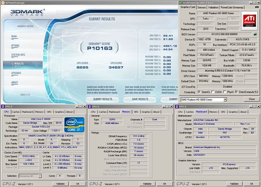Switch to Caches tab in left CPU-Z window
Image resolution: width=261 pixels, height=187 pixels.
point(16,112)
